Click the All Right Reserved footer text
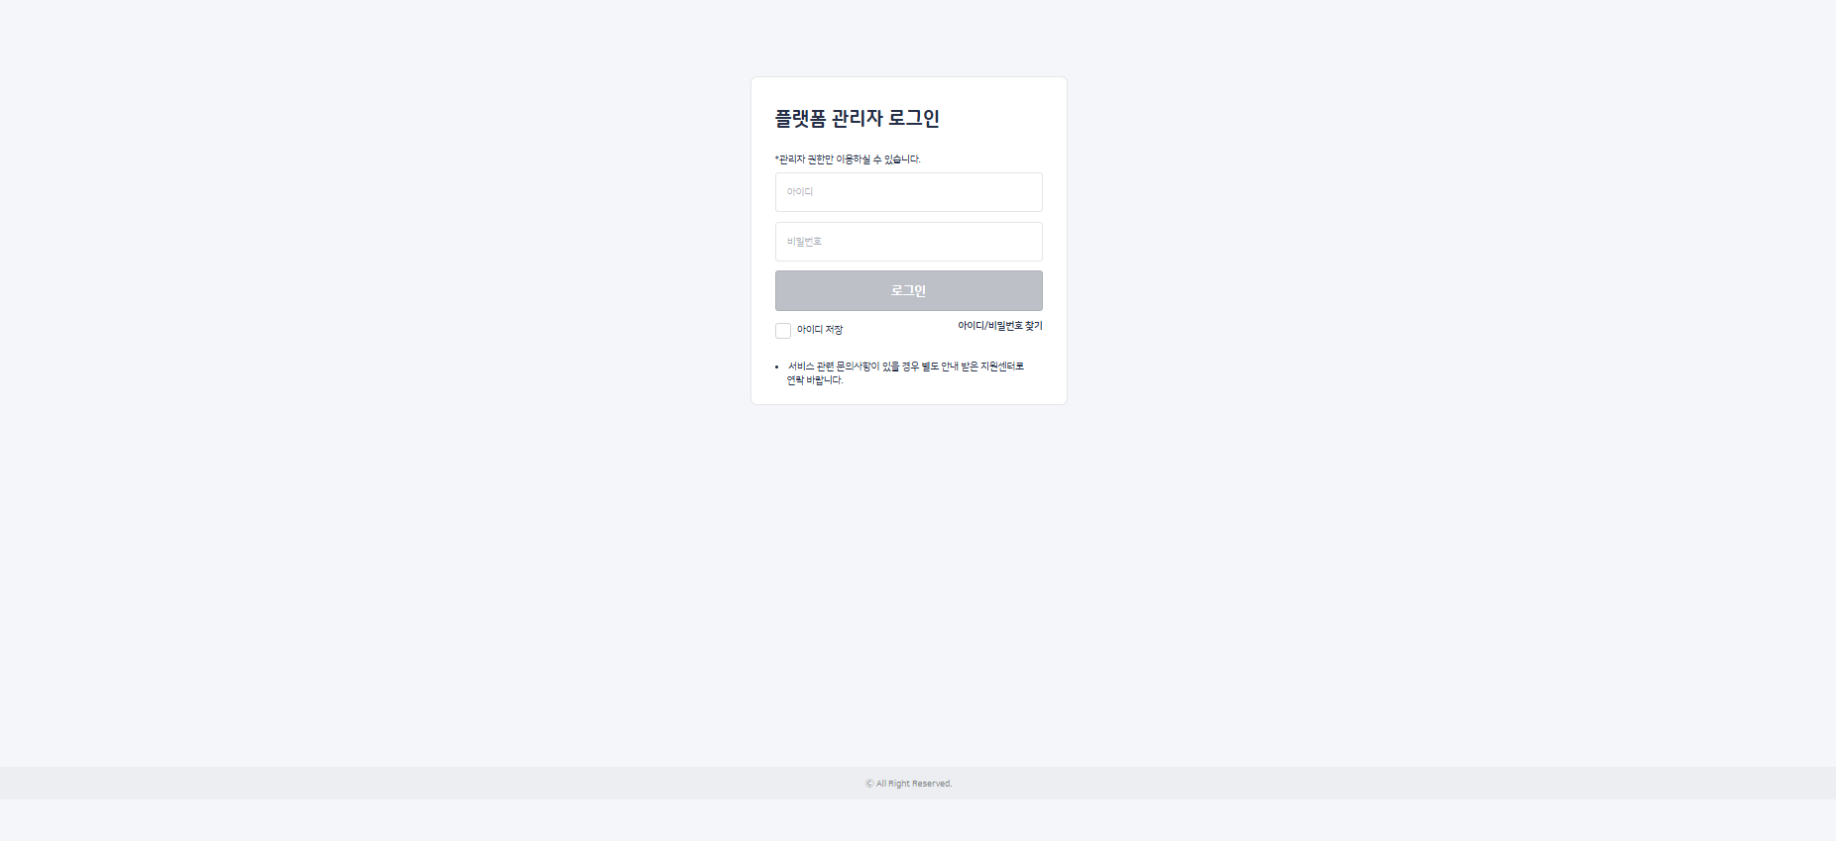 tap(914, 784)
